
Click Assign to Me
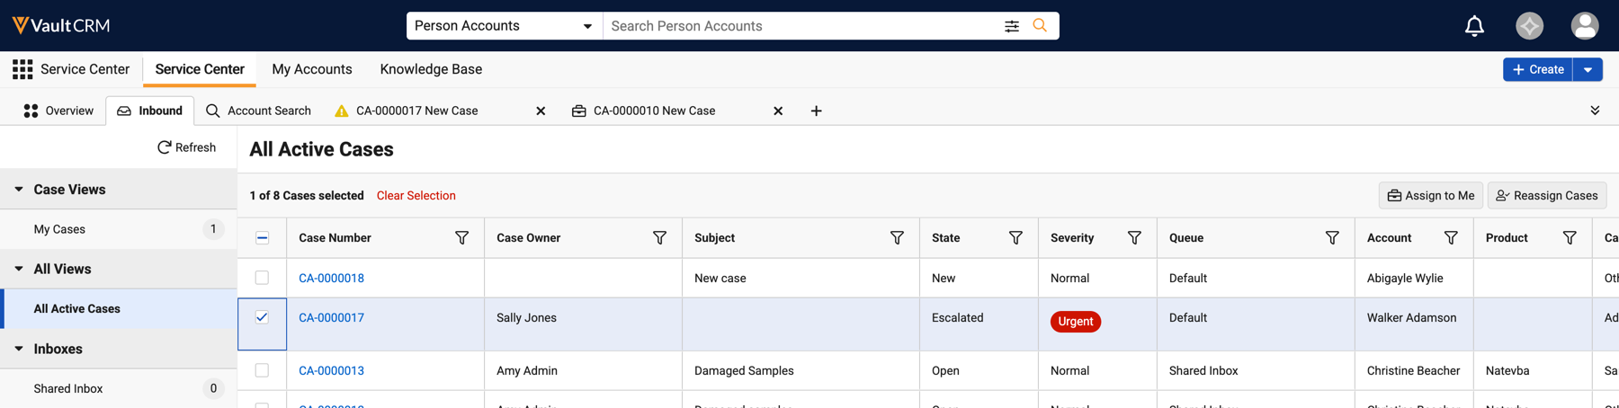click(x=1430, y=196)
